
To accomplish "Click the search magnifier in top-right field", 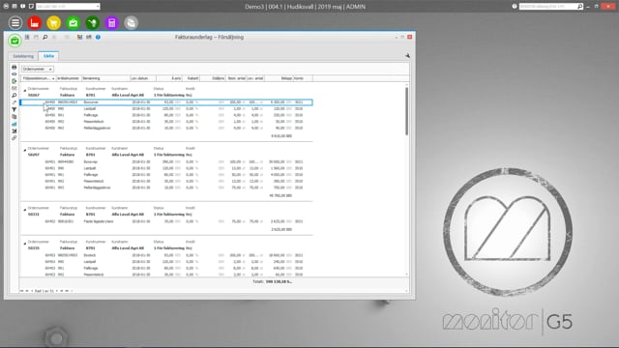I will pos(579,7).
